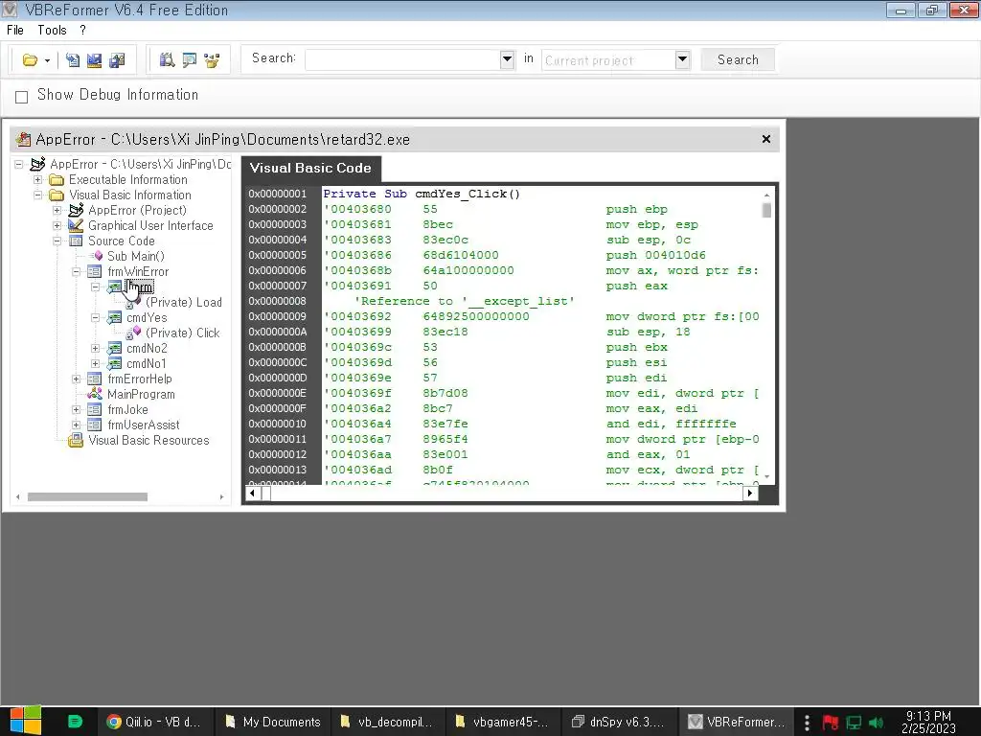Click the blue design ruler toolbar icon
The height and width of the screenshot is (736, 981).
(x=95, y=60)
